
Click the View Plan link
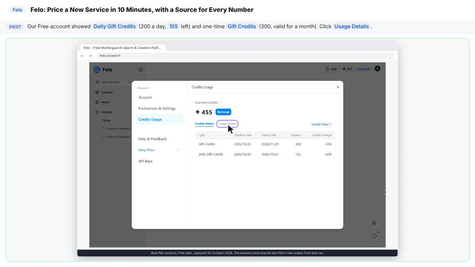click(146, 150)
